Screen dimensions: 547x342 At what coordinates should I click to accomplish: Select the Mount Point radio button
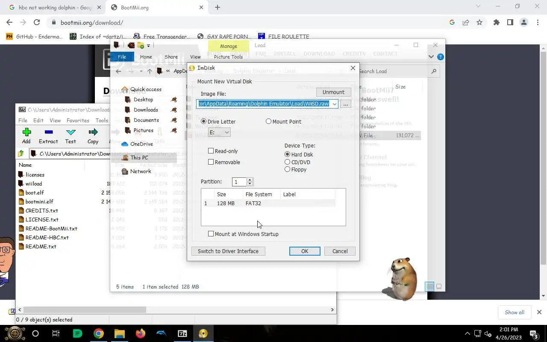(x=268, y=121)
